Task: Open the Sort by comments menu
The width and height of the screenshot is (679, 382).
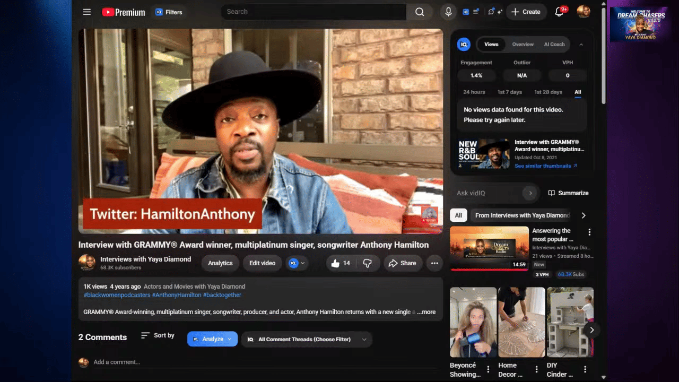Action: pyautogui.click(x=158, y=335)
